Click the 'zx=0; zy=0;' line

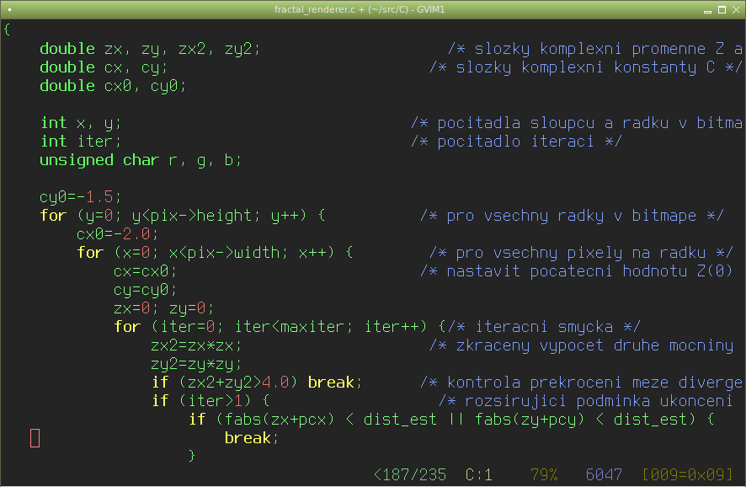click(x=163, y=308)
